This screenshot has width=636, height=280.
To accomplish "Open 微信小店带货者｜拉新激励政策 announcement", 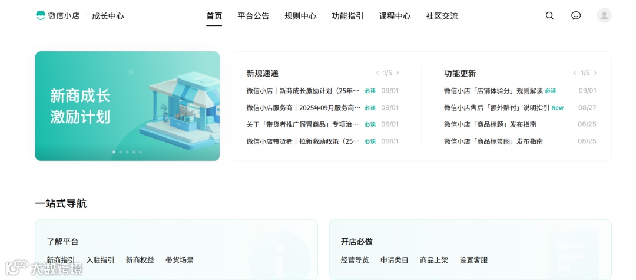I will pyautogui.click(x=303, y=141).
